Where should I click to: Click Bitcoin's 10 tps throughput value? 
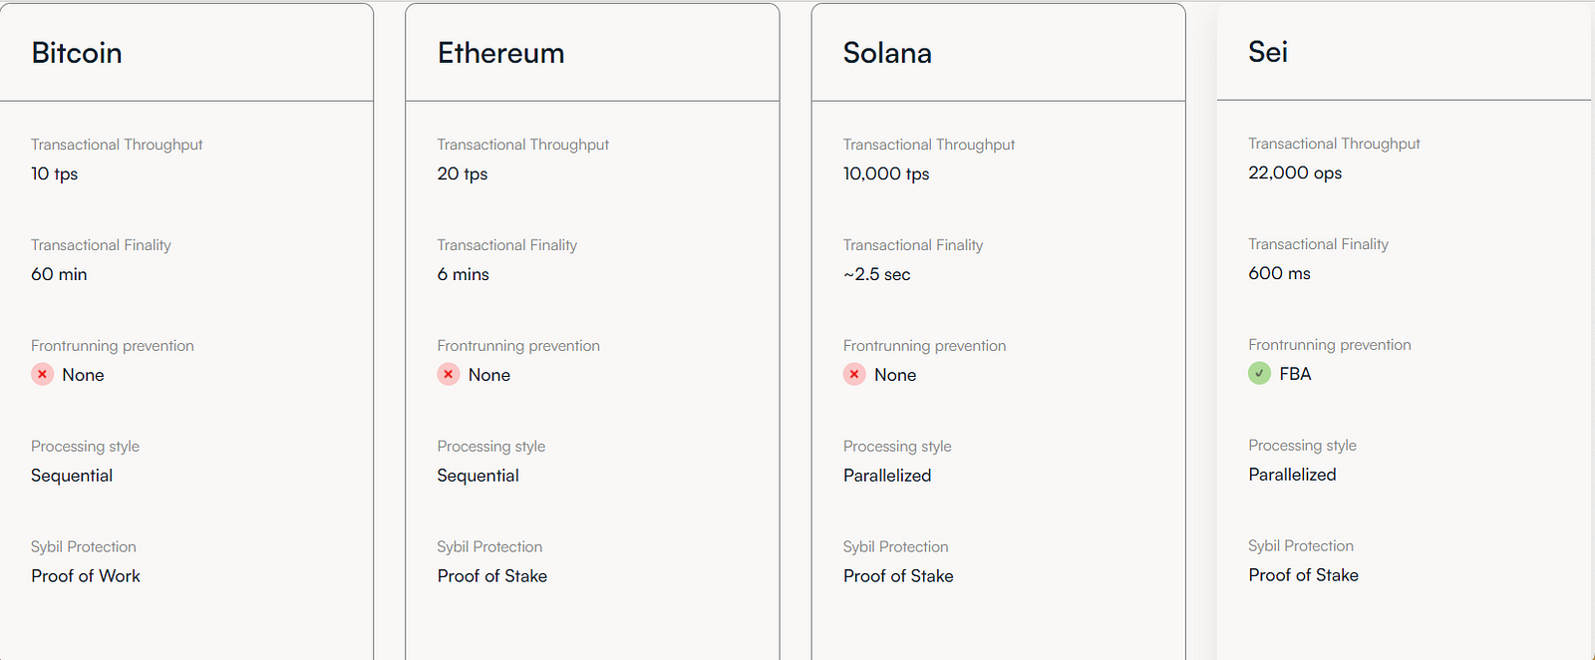[54, 173]
